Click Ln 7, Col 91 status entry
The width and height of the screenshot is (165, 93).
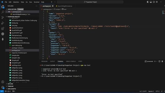click(143, 91)
